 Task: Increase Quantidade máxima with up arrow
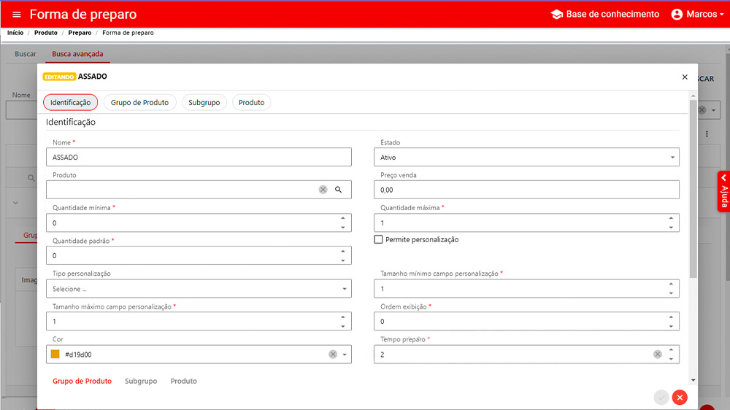tap(671, 218)
